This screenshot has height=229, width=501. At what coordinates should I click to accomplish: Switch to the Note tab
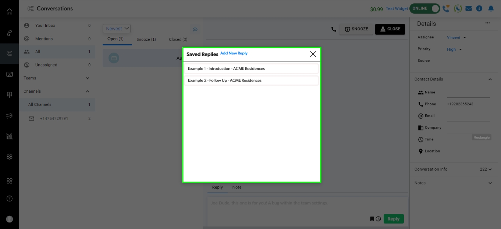click(237, 187)
